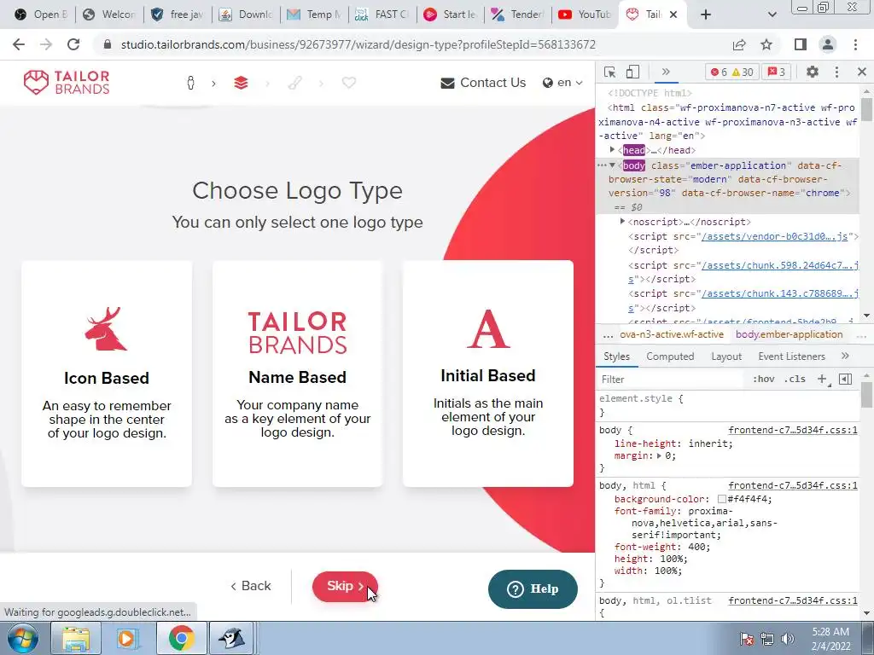Add a new style rule
Viewport: 874px width, 655px height.
[822, 380]
